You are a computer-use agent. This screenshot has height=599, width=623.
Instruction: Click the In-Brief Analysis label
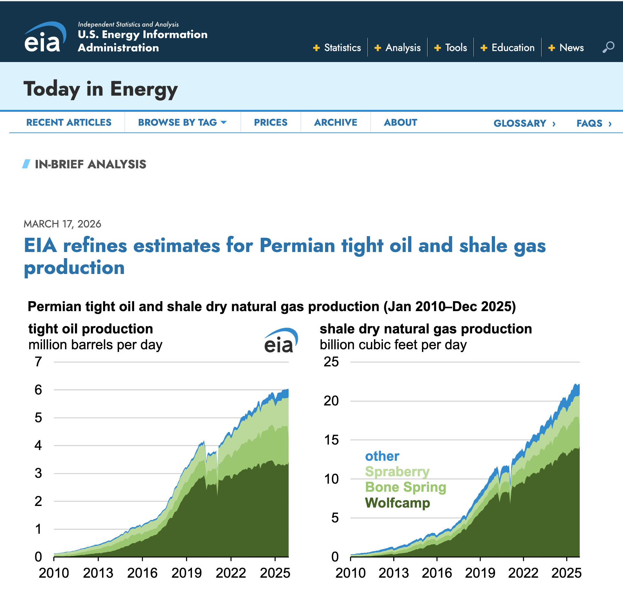(90, 164)
